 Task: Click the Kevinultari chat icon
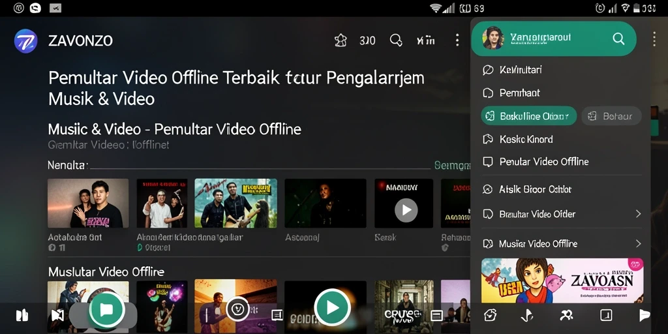[488, 70]
